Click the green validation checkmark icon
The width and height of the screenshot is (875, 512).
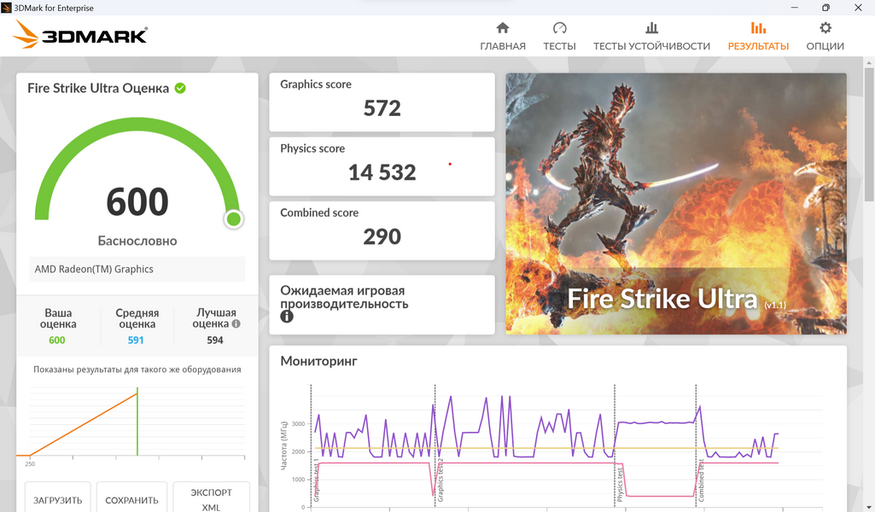click(180, 88)
